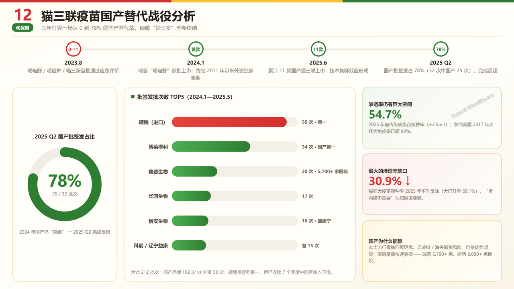Image resolution: width=514 pixels, height=289 pixels.
Task: Click the label 华派生物
Action: (158, 196)
